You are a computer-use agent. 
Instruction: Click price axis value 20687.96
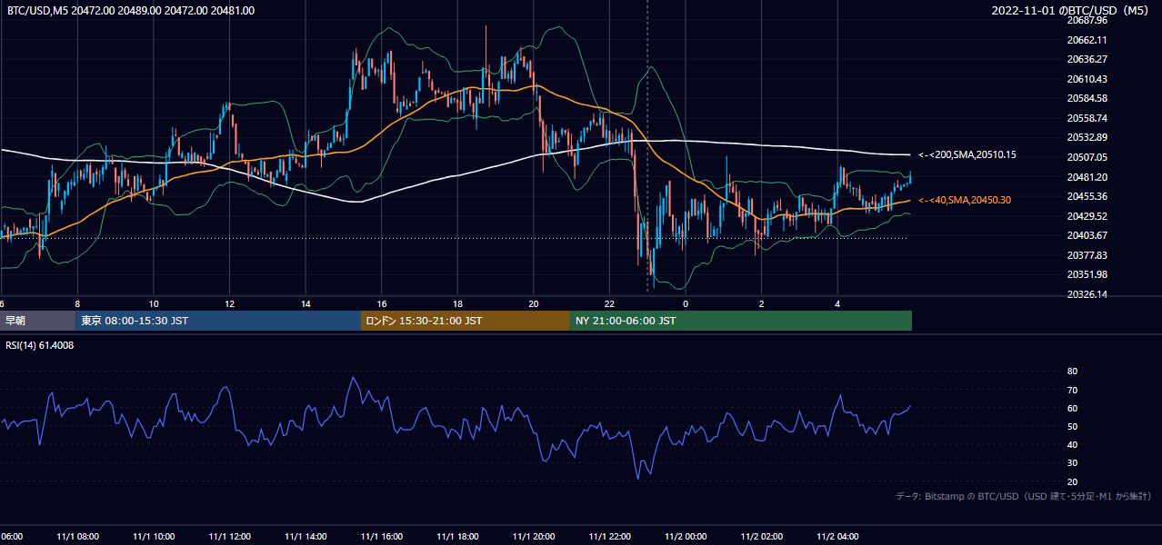coord(1087,20)
